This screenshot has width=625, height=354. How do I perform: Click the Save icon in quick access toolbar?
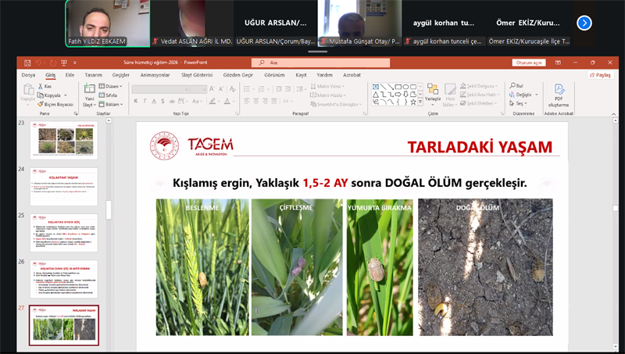click(28, 63)
